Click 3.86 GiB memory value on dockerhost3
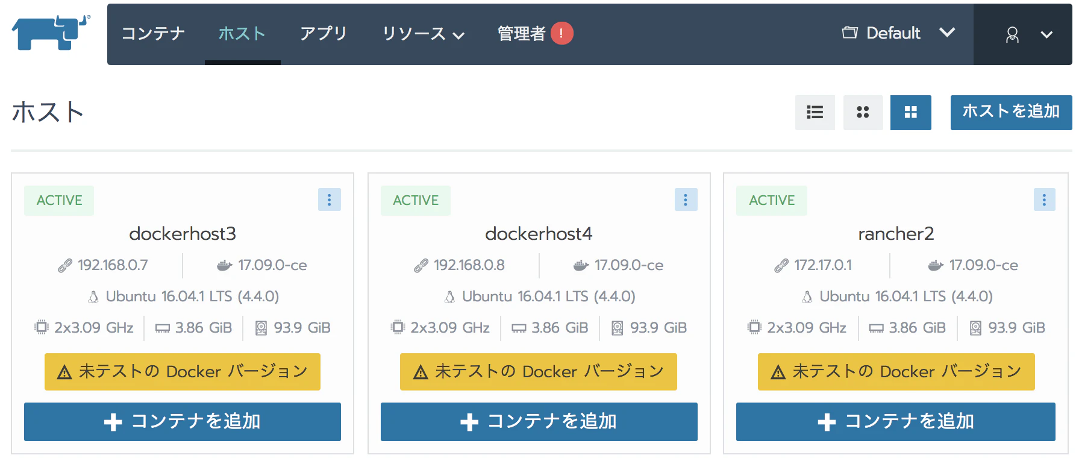 (204, 328)
